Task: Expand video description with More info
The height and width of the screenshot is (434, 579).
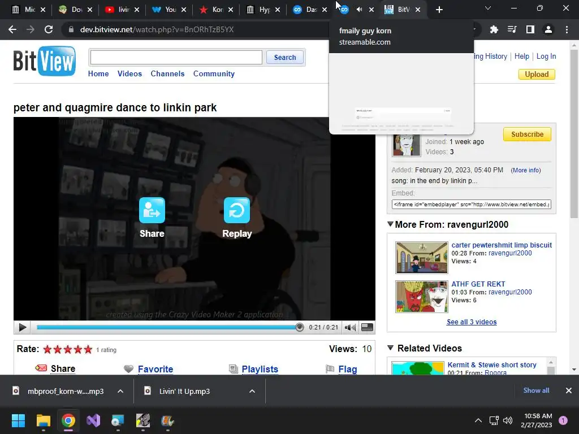Action: 526,170
